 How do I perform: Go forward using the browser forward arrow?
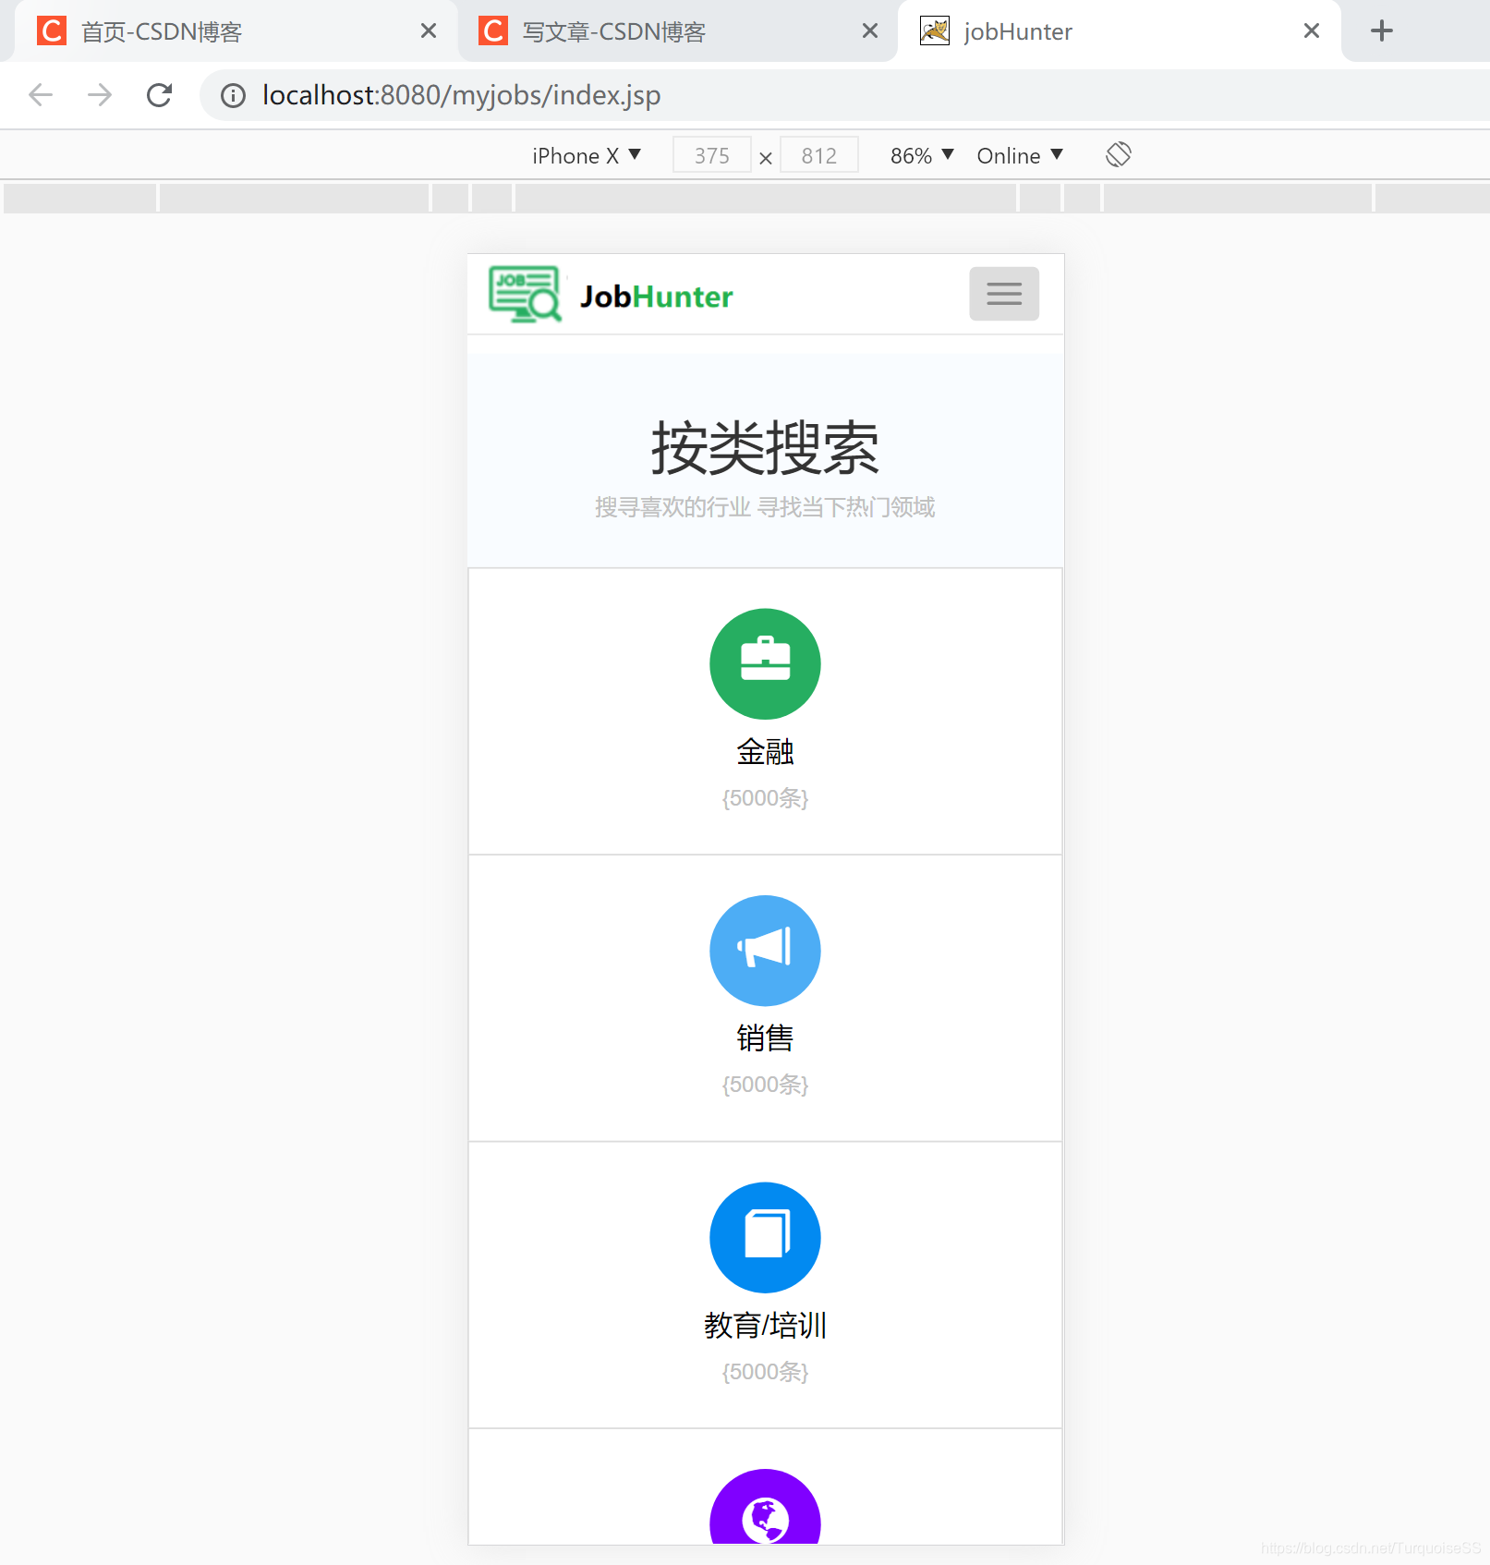[100, 95]
